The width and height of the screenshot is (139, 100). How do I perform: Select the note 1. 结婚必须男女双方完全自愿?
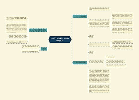click(122, 42)
